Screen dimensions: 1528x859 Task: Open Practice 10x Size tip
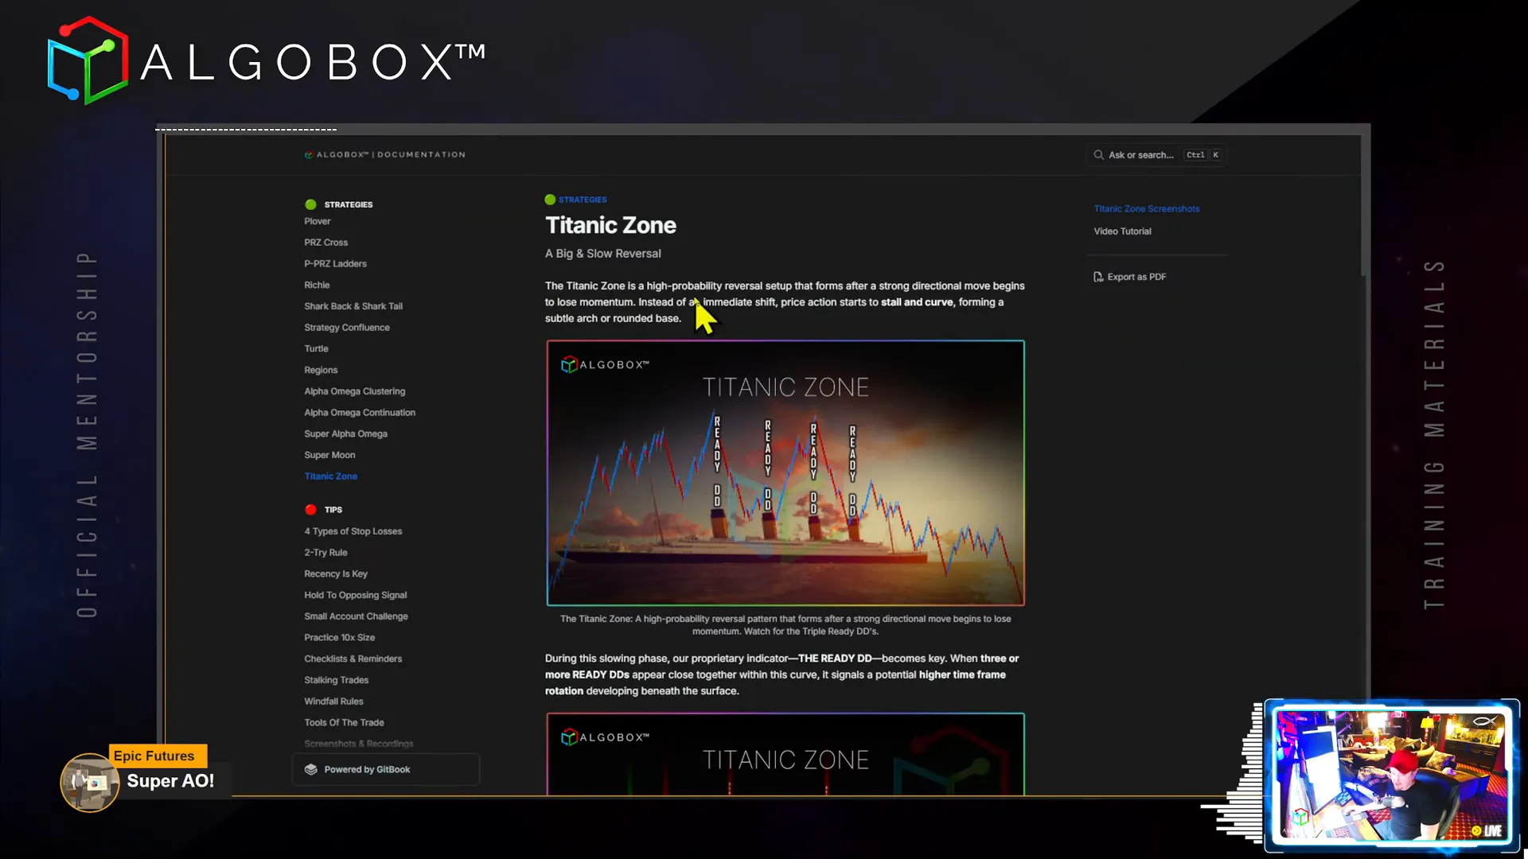[339, 638]
